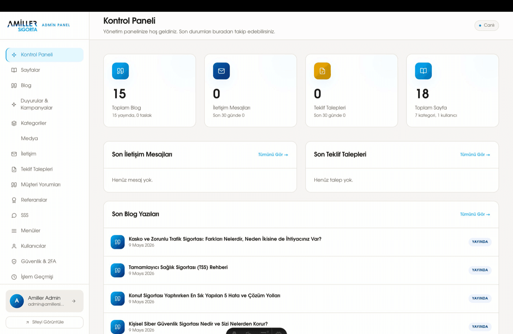The height and width of the screenshot is (334, 513).
Task: Go to Blog in the sidebar
Action: pyautogui.click(x=45, y=86)
